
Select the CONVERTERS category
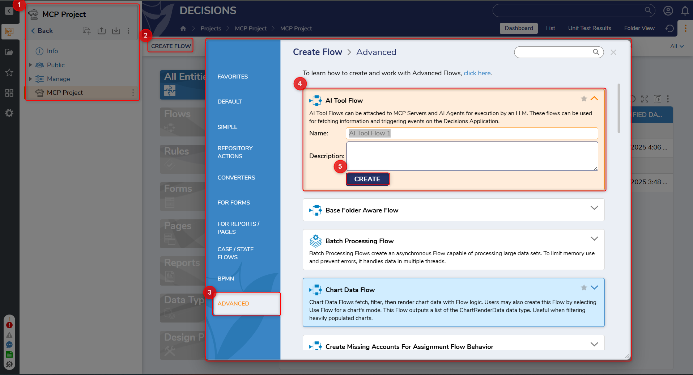coord(236,178)
